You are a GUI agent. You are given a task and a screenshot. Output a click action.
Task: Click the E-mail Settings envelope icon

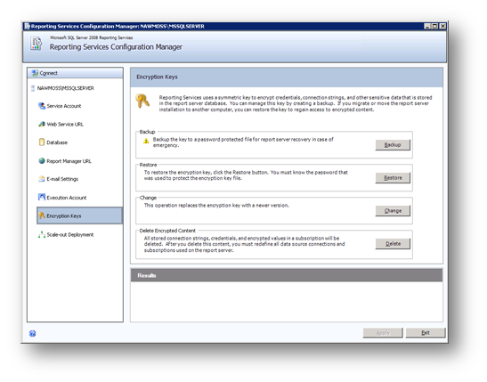[42, 179]
